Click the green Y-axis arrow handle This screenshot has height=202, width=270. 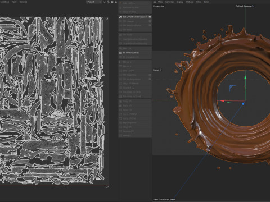click(245, 77)
